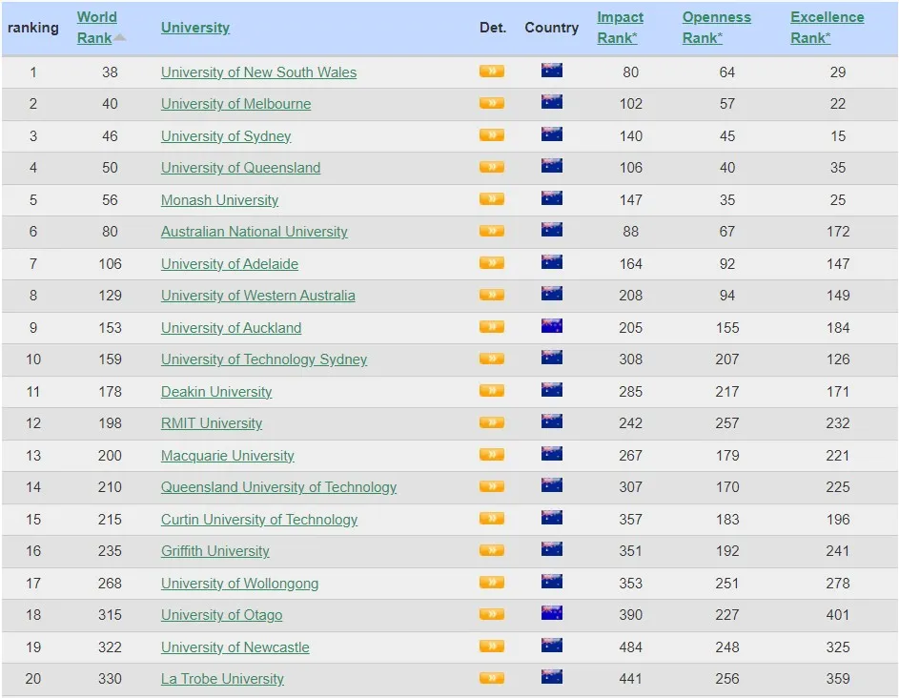Sort table by Excellence Rank header
This screenshot has height=698, width=899.
click(x=827, y=28)
